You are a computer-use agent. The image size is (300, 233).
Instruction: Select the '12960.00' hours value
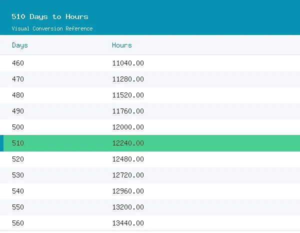tap(128, 191)
